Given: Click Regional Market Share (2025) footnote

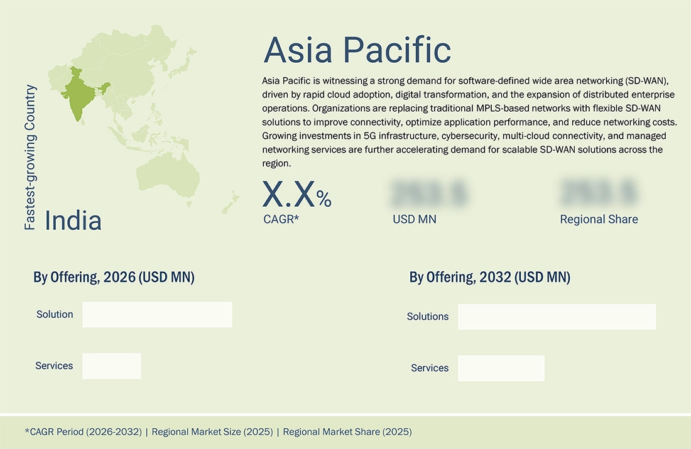Looking at the screenshot, I should [347, 432].
